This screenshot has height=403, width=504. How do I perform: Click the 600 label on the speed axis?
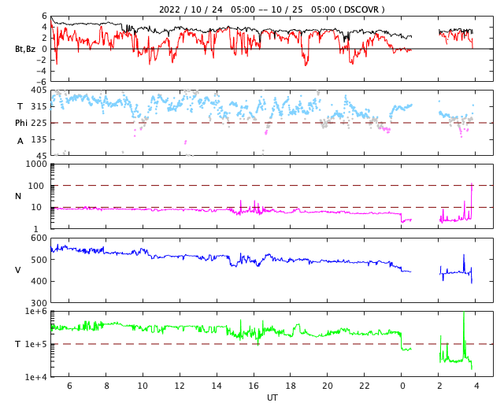click(x=39, y=238)
